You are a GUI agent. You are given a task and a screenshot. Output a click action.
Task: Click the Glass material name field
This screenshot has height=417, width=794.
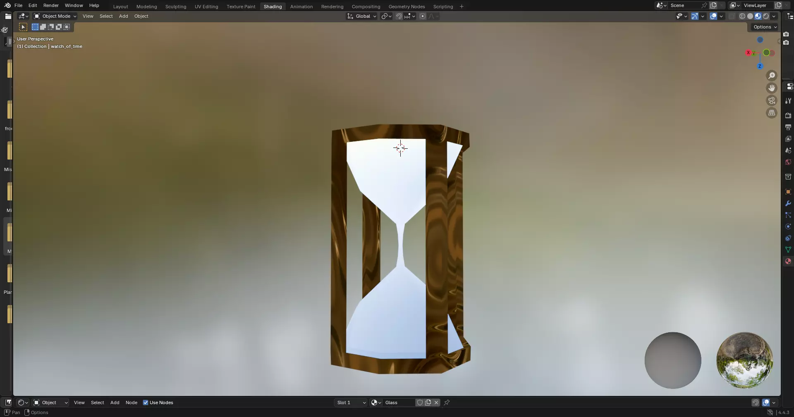(399, 403)
